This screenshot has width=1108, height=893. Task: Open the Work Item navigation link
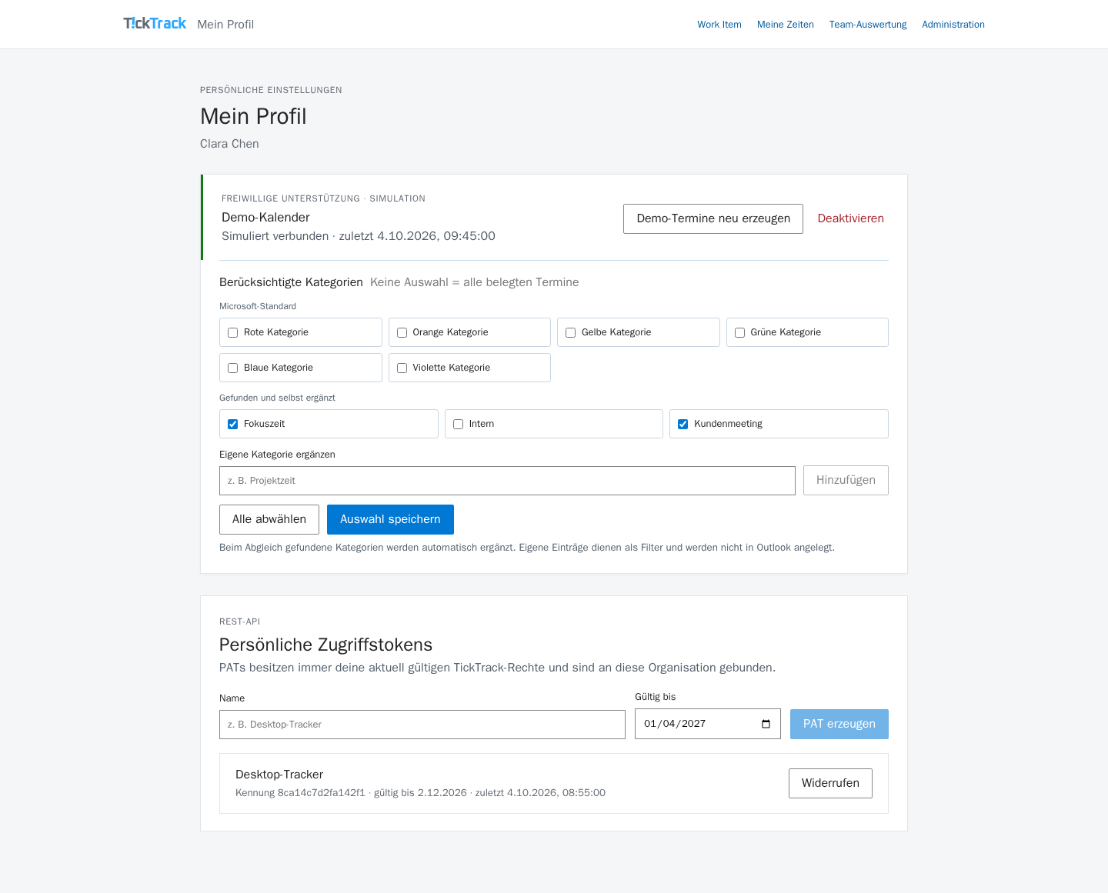(719, 25)
